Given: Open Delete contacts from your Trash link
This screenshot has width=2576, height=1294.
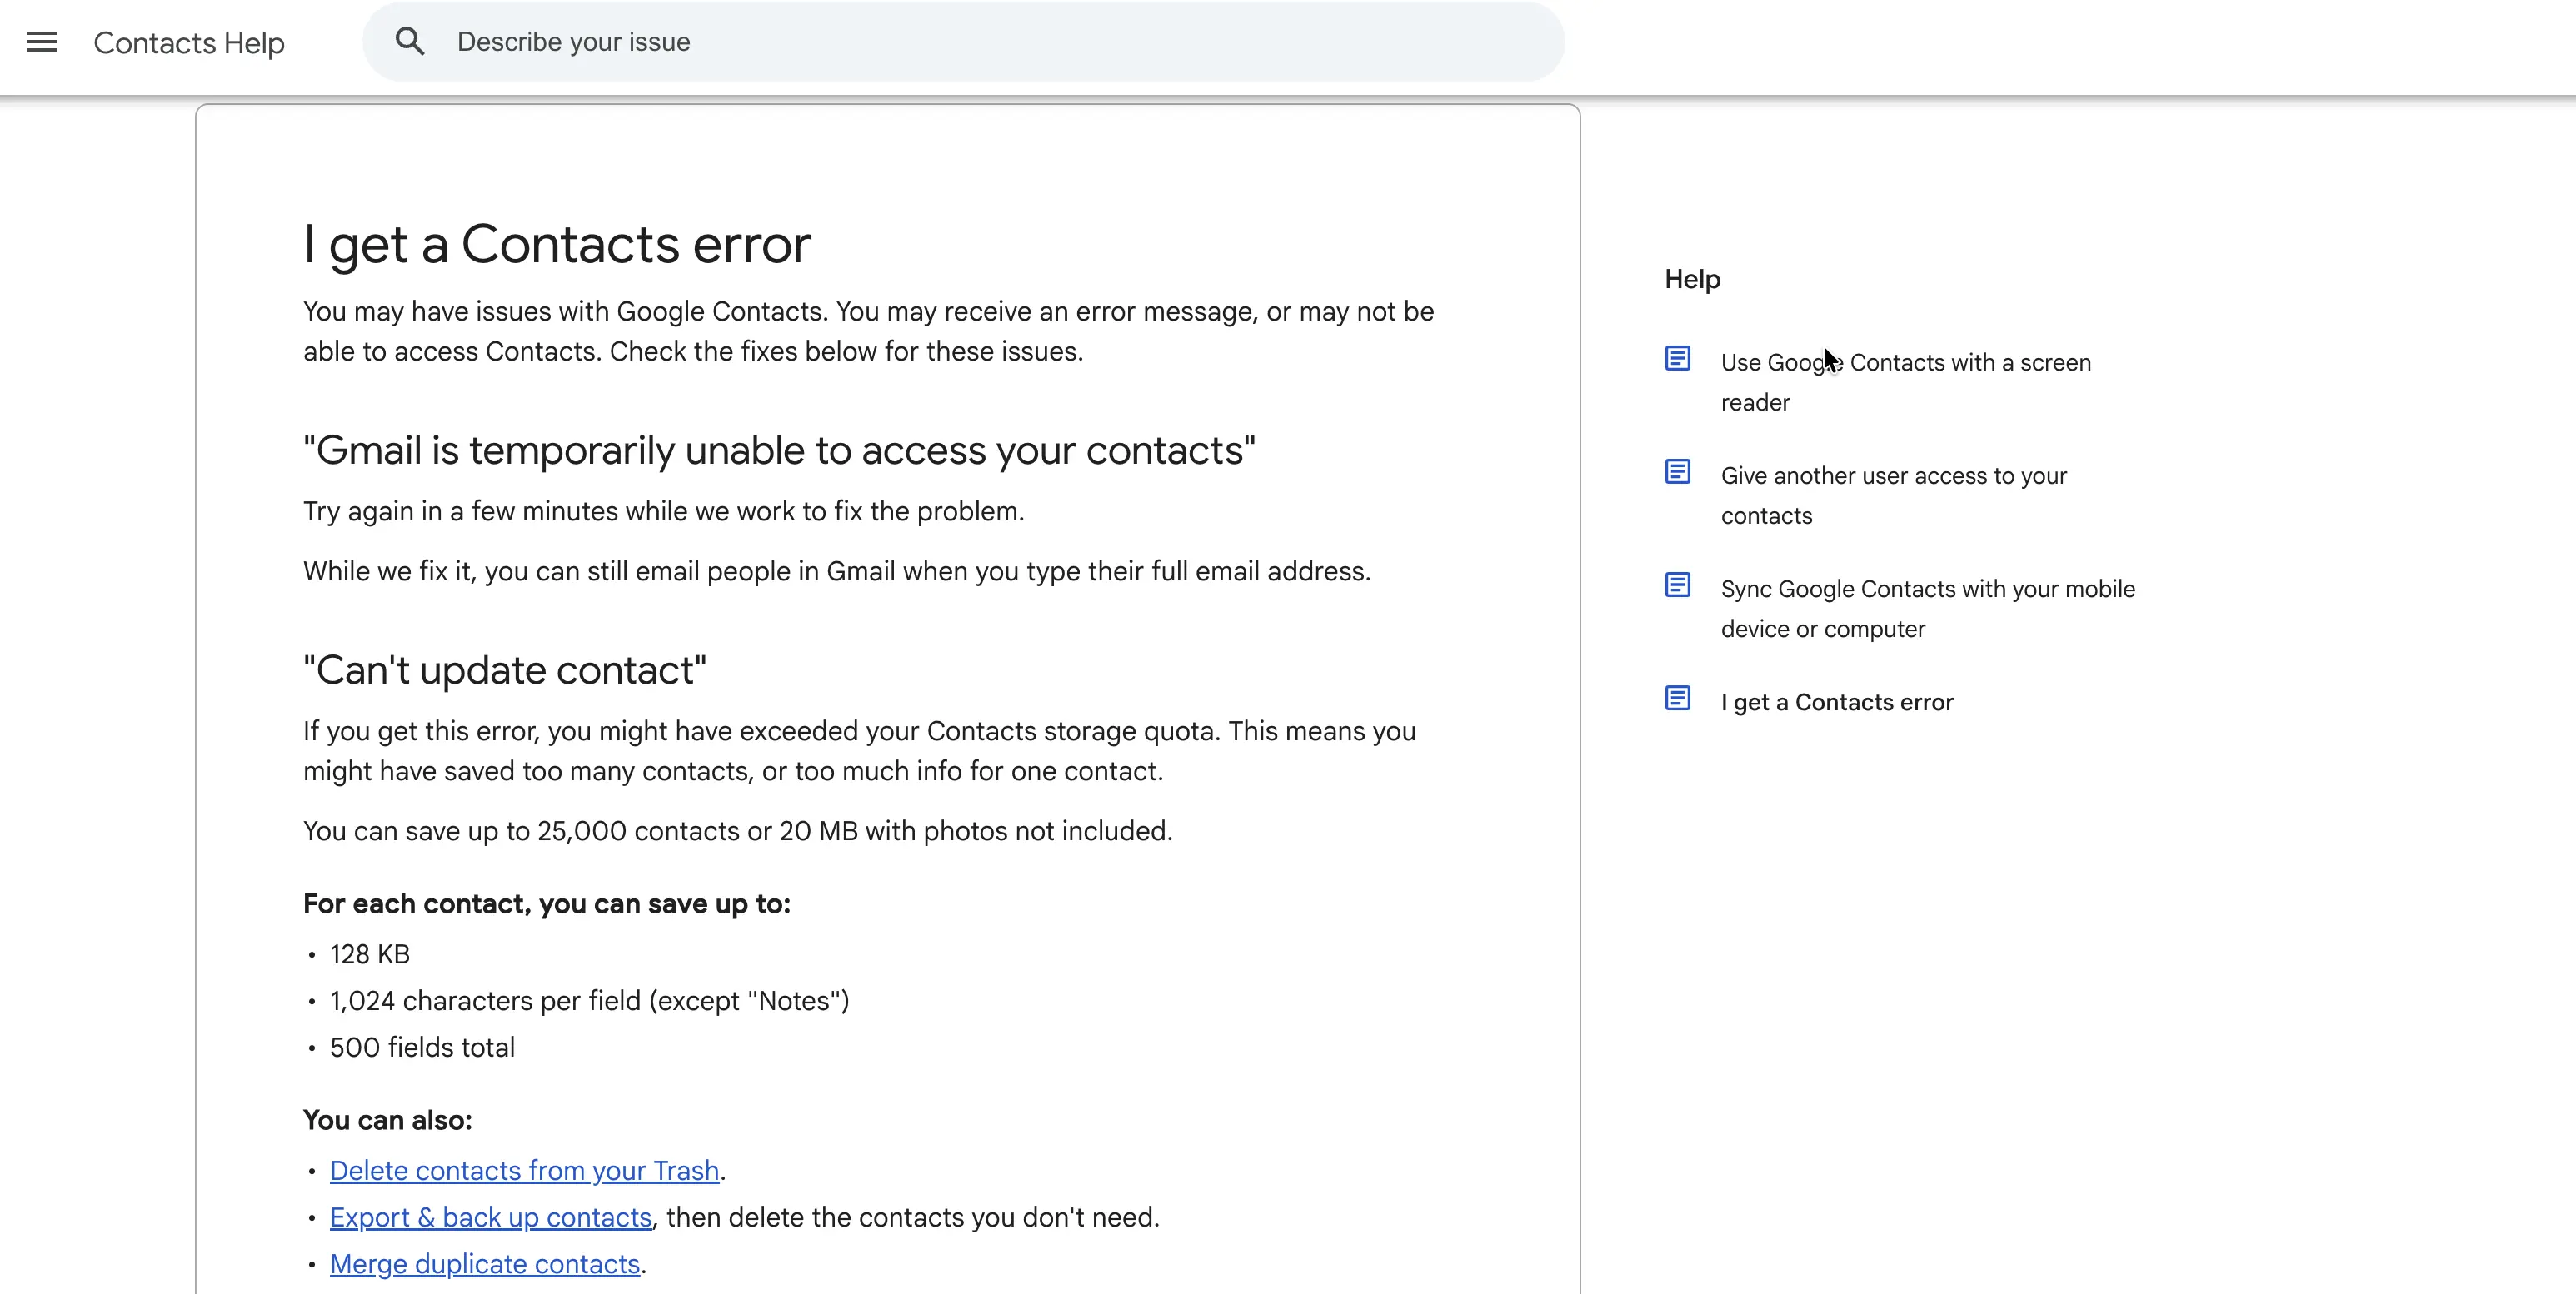Looking at the screenshot, I should (x=524, y=1170).
